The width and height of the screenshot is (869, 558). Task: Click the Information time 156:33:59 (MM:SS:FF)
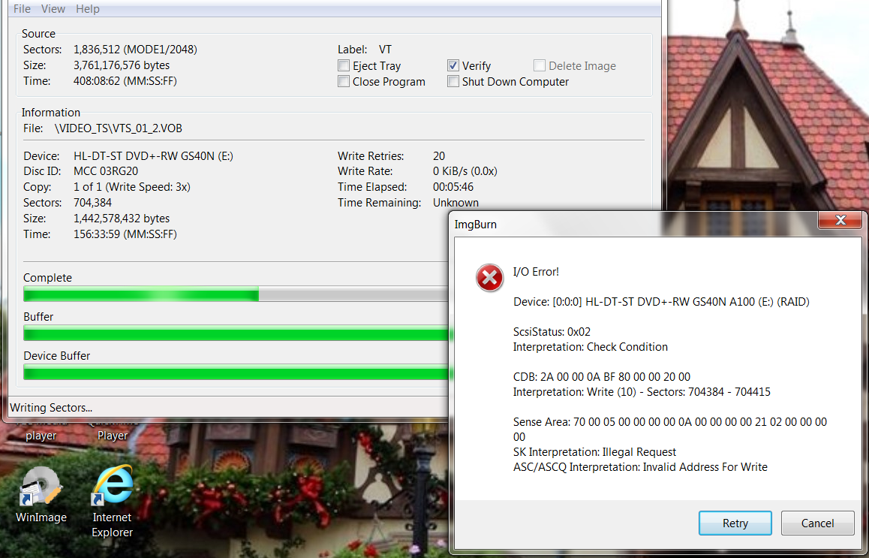(125, 234)
